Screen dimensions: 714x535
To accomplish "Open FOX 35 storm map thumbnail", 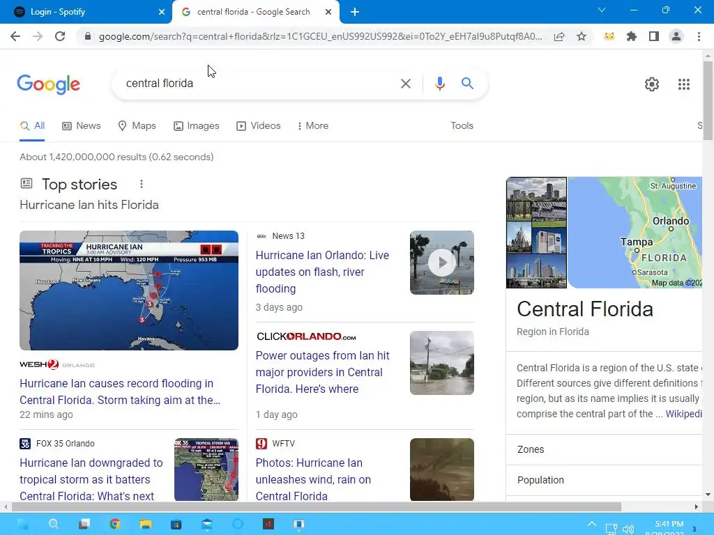I will 206,470.
